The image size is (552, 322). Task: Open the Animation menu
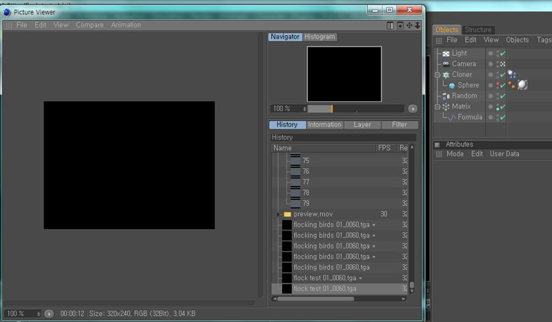tap(126, 25)
